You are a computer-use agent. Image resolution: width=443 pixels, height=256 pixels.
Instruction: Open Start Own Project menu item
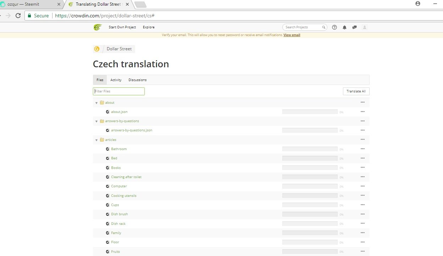[122, 27]
